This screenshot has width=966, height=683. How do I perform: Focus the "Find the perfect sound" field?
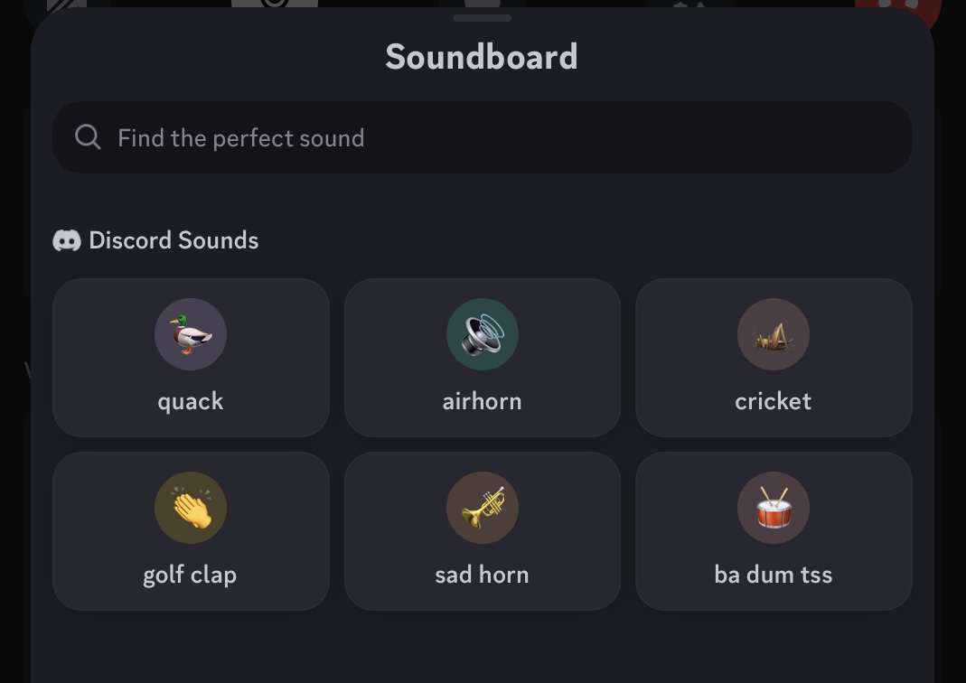pyautogui.click(x=483, y=137)
